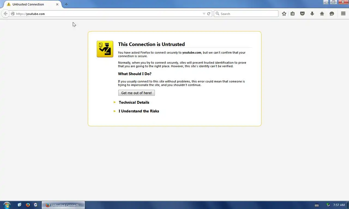Expand 'I Understand the Risks' section
This screenshot has height=209, width=349.
(x=139, y=111)
